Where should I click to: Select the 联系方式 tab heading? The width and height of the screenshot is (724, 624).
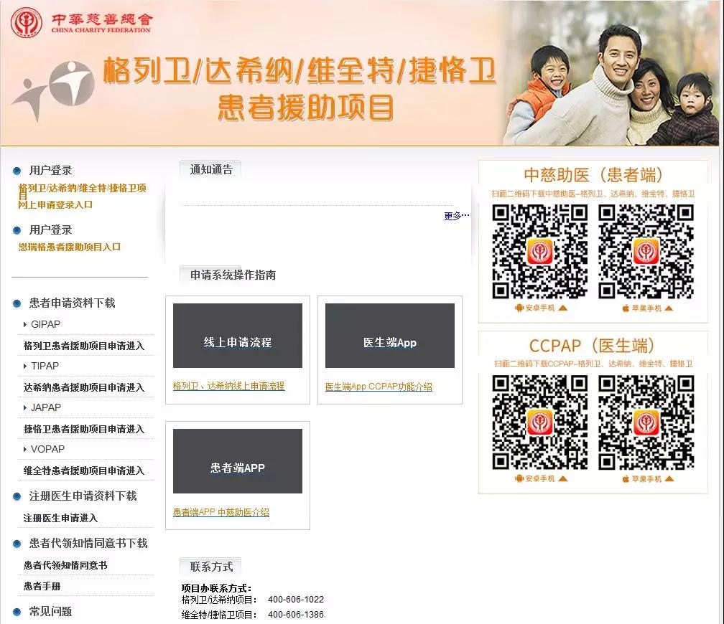[x=210, y=567]
